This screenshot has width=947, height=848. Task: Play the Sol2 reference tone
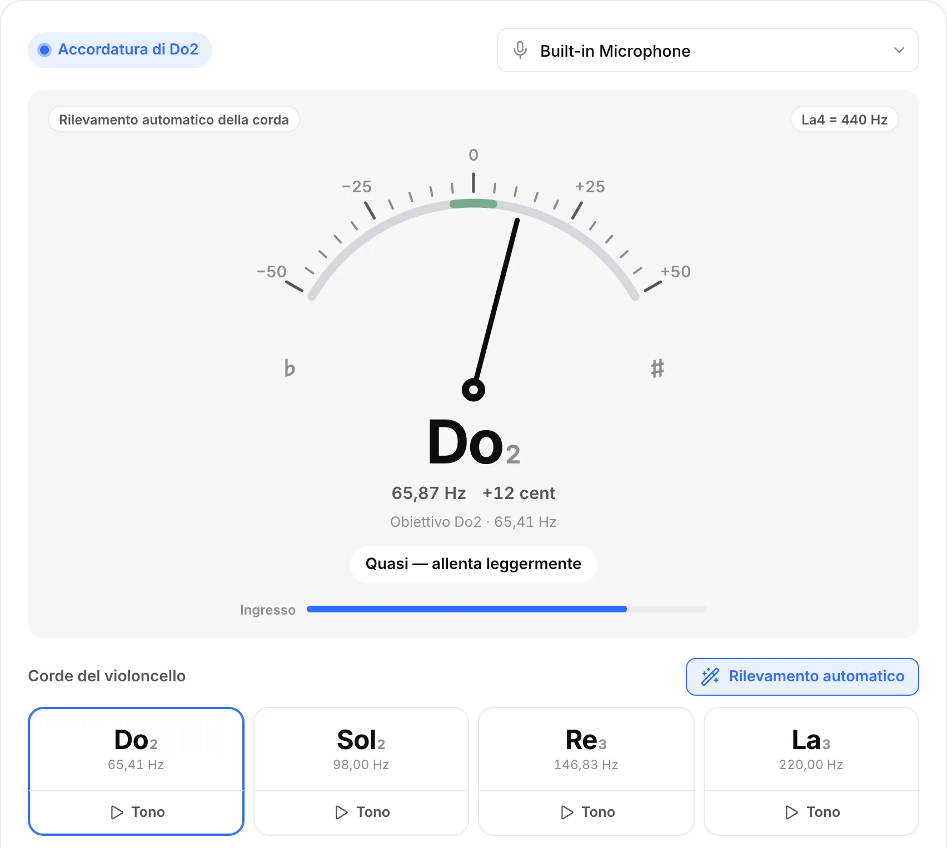(x=361, y=812)
